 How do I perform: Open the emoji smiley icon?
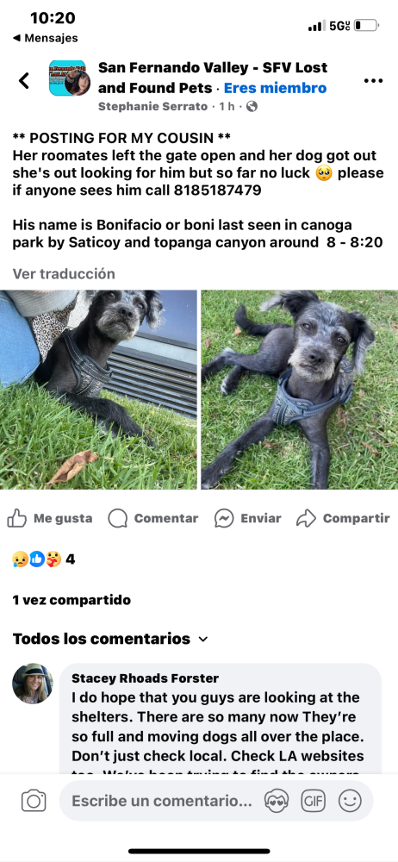[x=350, y=801]
